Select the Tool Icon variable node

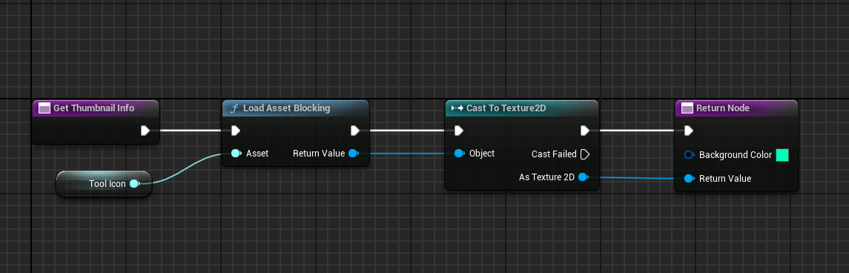point(104,184)
